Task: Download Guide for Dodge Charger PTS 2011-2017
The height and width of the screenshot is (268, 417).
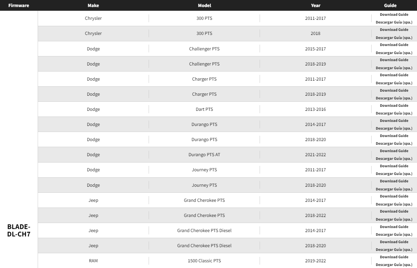Action: click(x=394, y=75)
